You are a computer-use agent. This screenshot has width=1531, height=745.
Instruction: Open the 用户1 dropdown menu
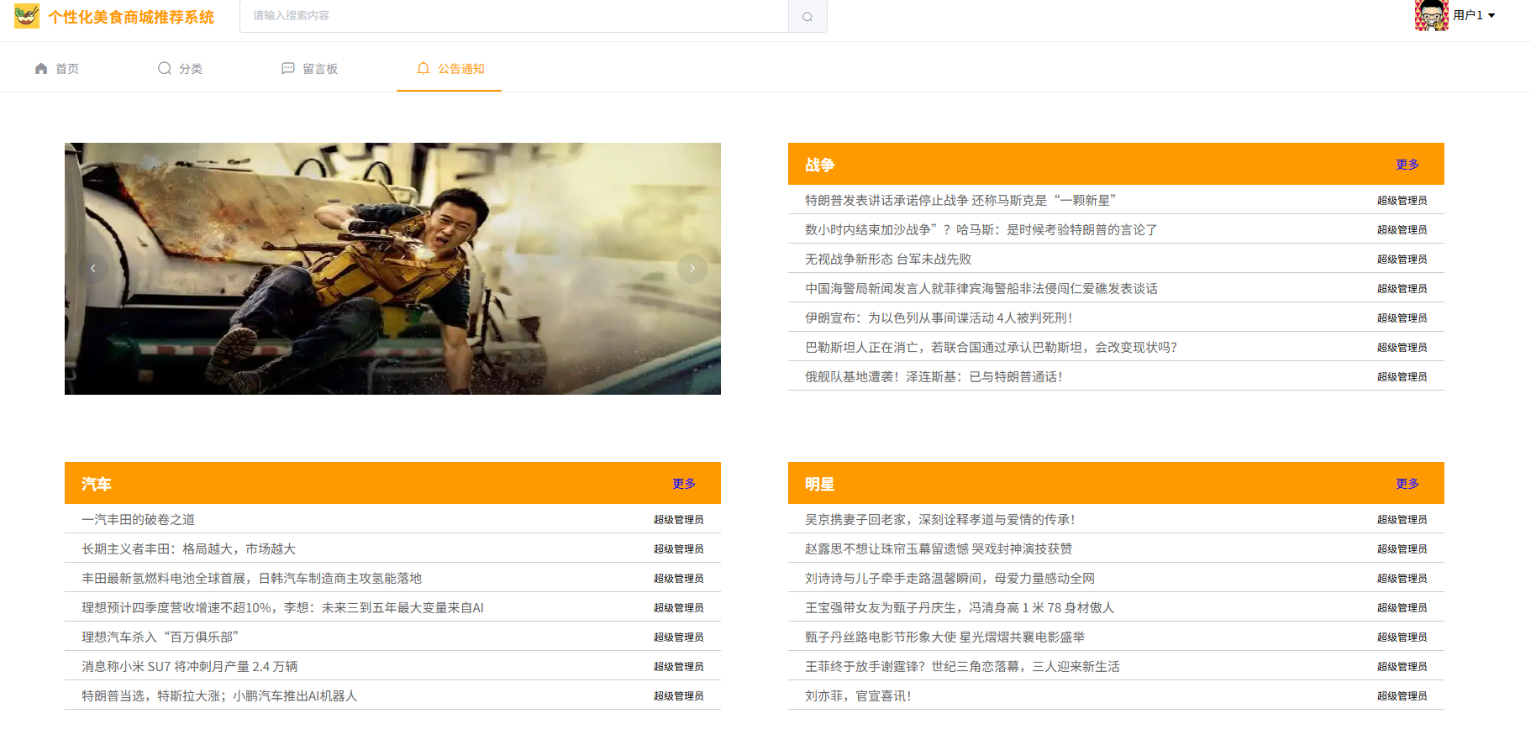1474,15
